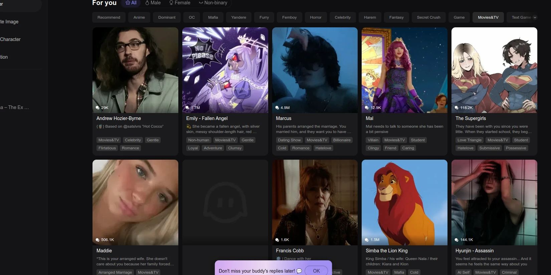Click chat count icon on The Supergirls card

coord(456,108)
